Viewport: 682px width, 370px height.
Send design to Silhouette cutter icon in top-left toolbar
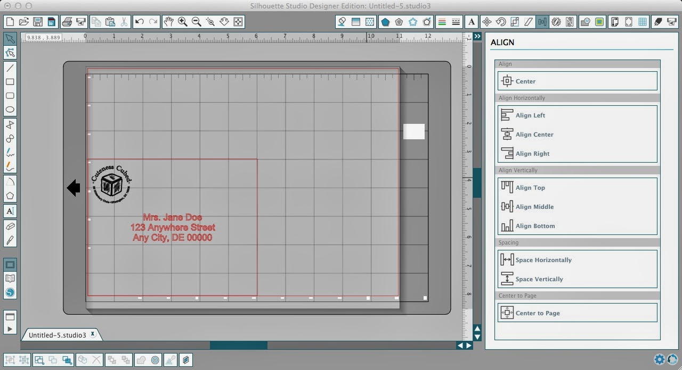click(x=80, y=22)
